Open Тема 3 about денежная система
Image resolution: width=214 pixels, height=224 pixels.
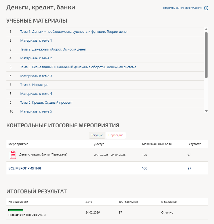click(x=78, y=67)
